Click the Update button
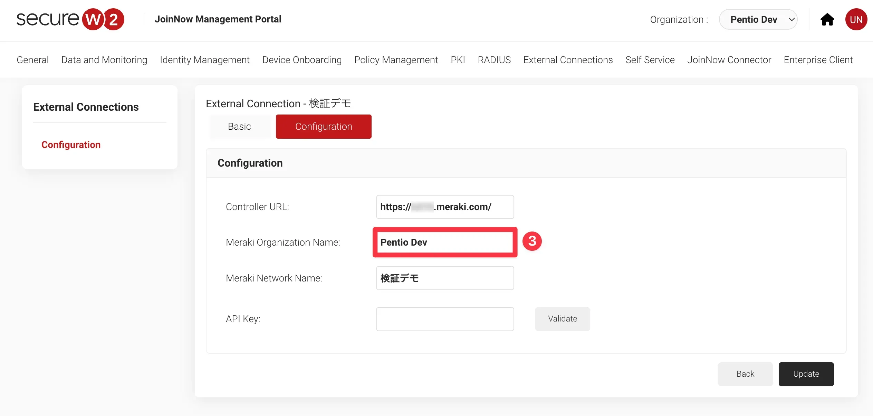 click(x=806, y=374)
